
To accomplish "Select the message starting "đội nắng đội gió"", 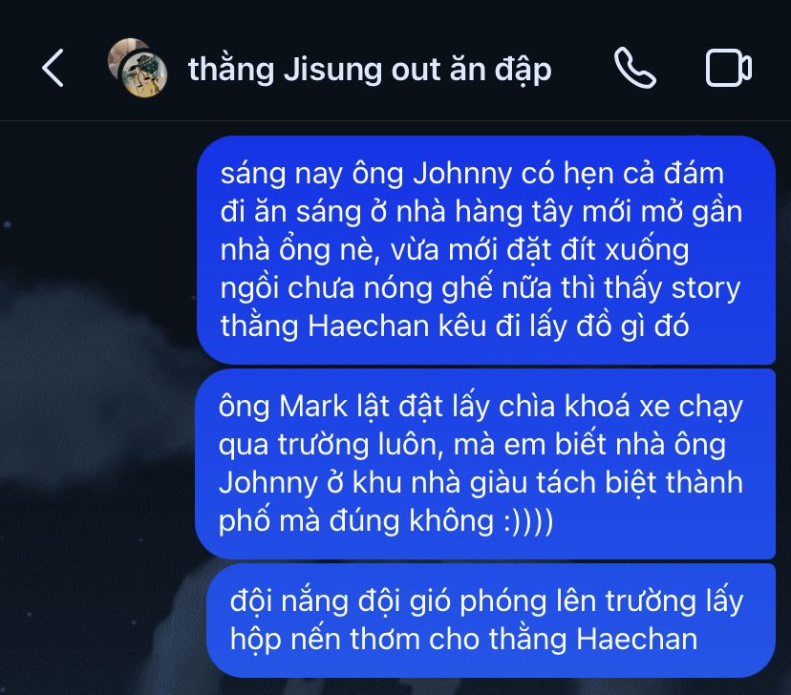I will point(490,621).
